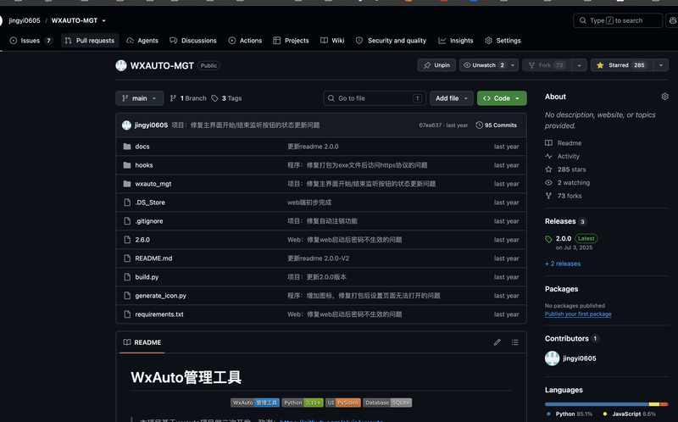This screenshot has width=678, height=422.
Task: Open the Issues tab
Action: click(x=31, y=41)
